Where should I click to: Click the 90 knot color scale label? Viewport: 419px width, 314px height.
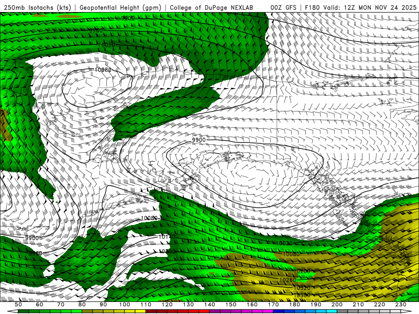103,305
